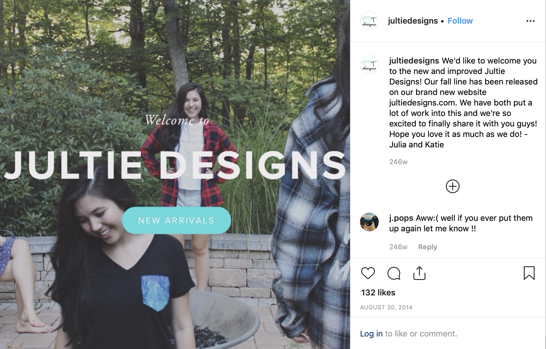Click the share arrow icon
The image size is (546, 349).
pyautogui.click(x=419, y=273)
